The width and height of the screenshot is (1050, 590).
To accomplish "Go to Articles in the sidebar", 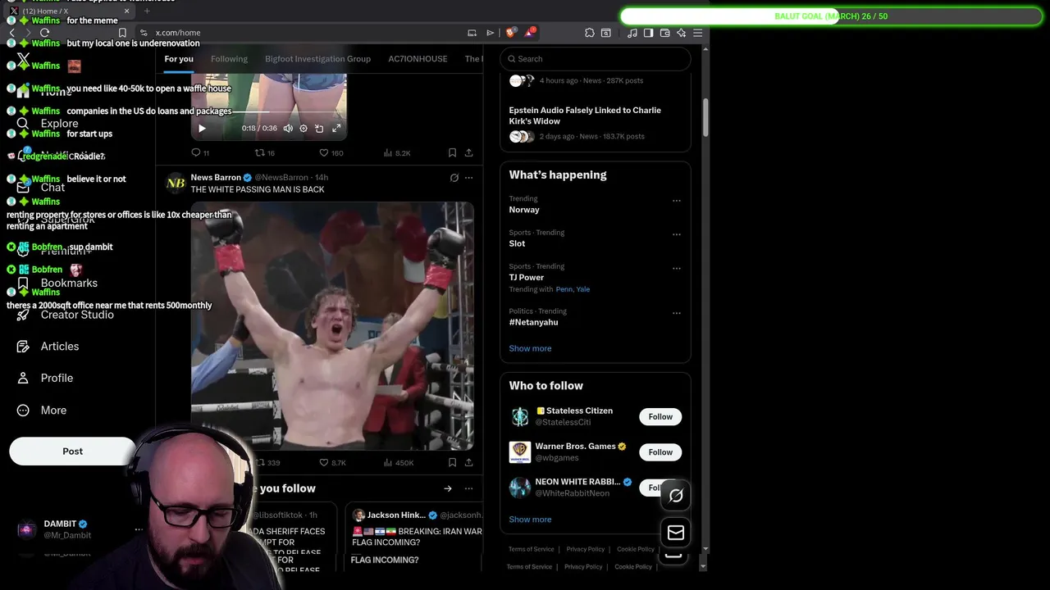I will coord(49,347).
